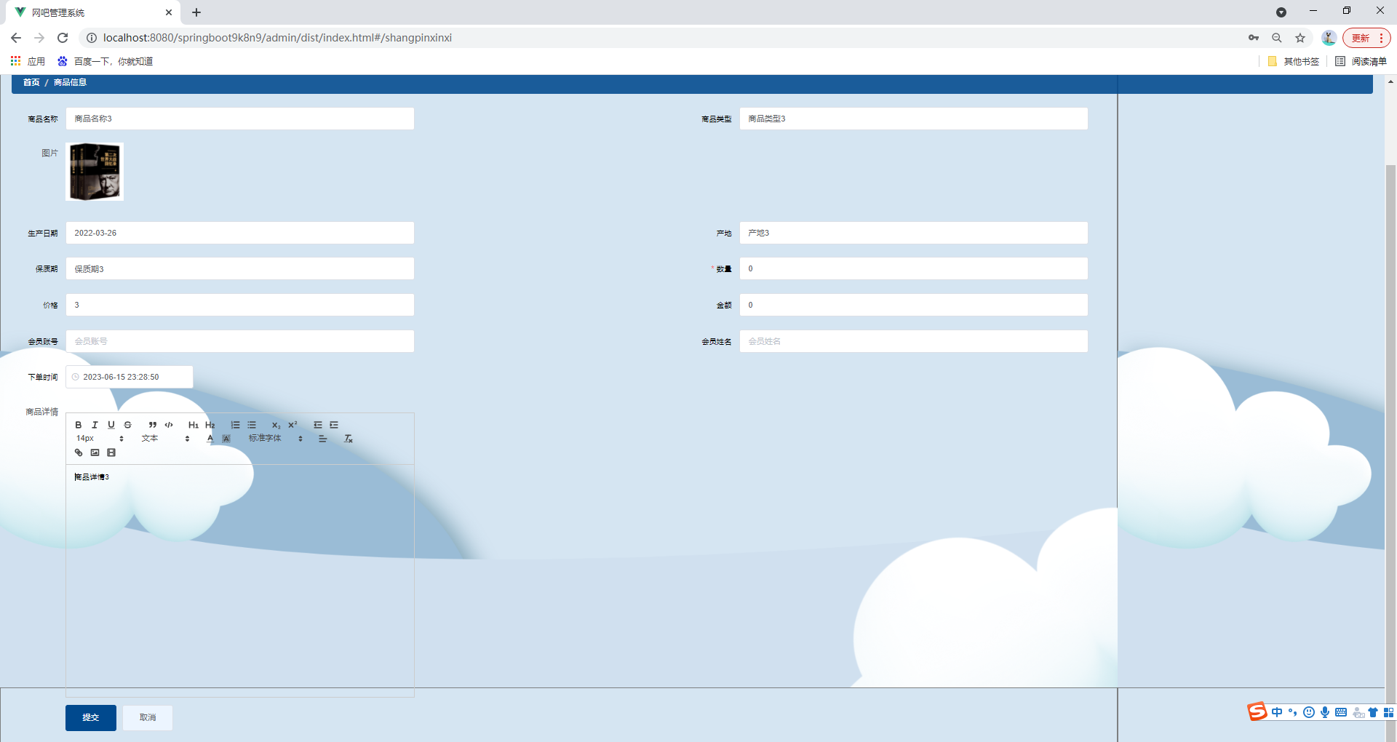Focus the 金额 amount field
The height and width of the screenshot is (742, 1397).
point(914,305)
